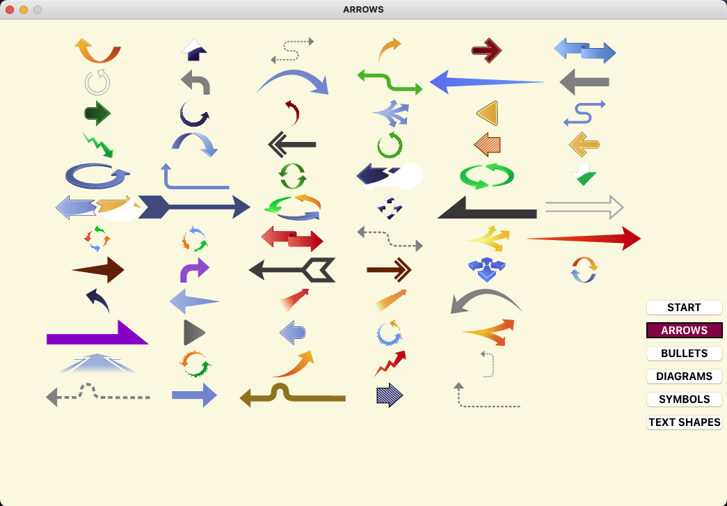The width and height of the screenshot is (727, 506).
Task: Click the dark green right-pointing block arrow
Action: click(x=97, y=113)
